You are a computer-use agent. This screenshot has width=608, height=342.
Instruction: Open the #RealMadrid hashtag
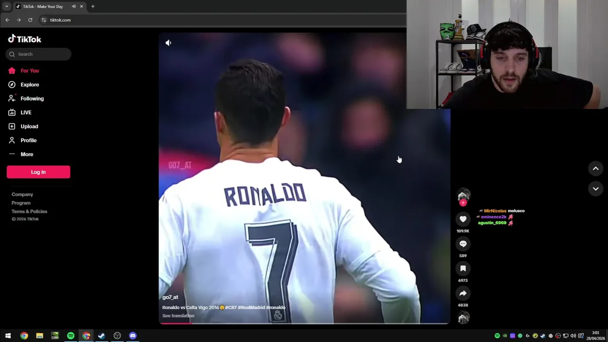click(x=251, y=308)
